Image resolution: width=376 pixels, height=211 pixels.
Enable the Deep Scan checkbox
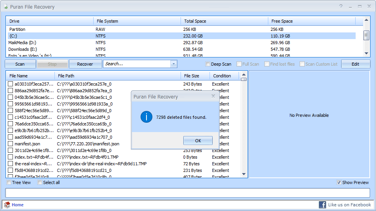pyautogui.click(x=208, y=64)
